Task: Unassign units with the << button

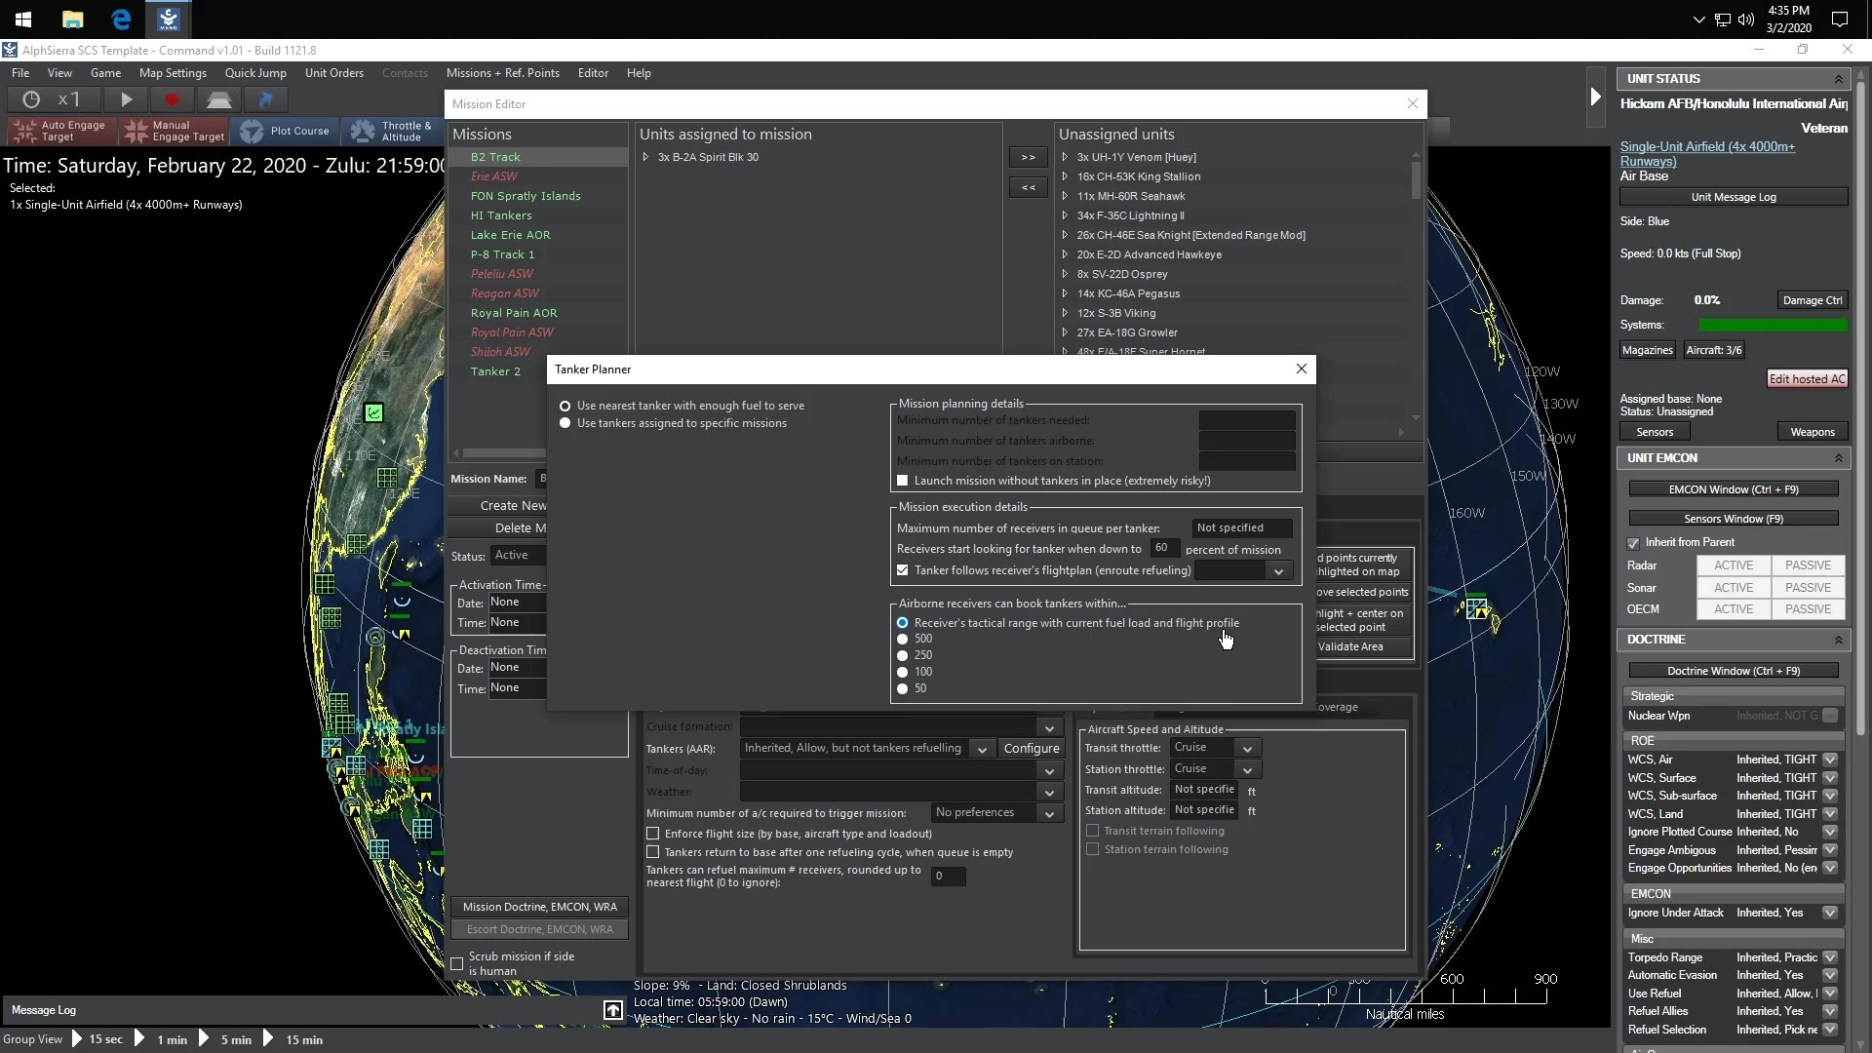Action: [x=1029, y=187]
